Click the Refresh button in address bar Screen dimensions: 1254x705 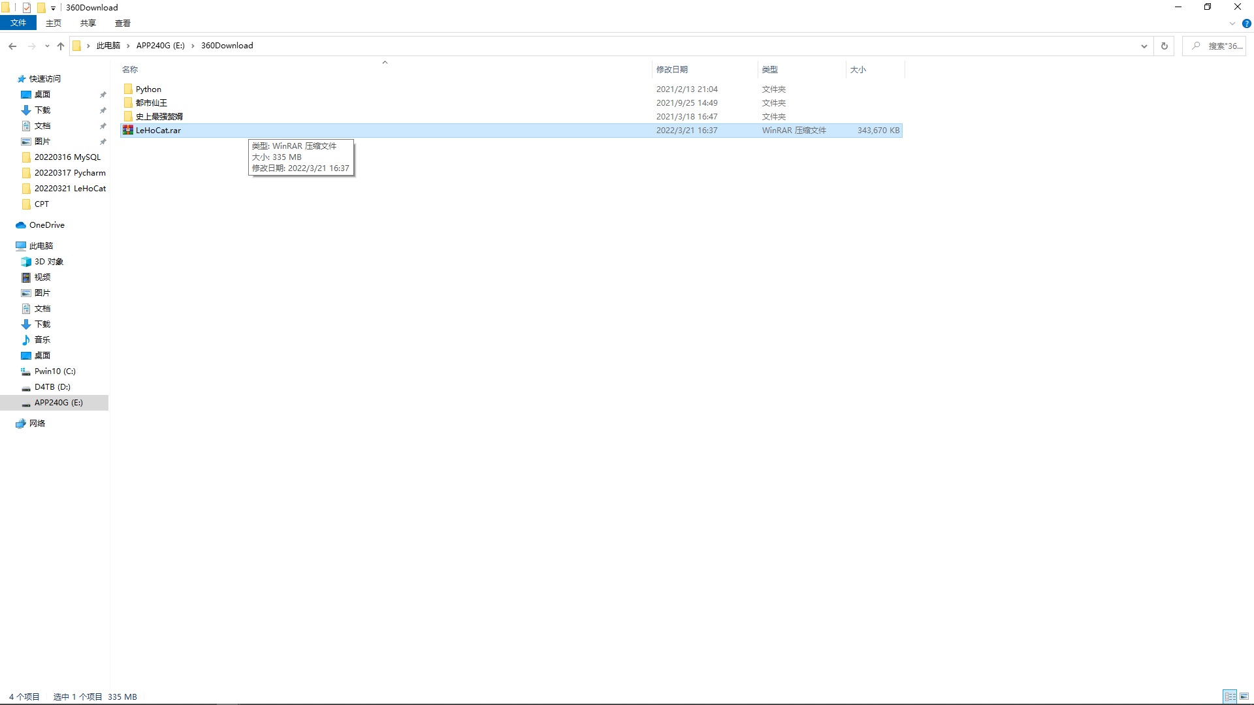[x=1164, y=46]
